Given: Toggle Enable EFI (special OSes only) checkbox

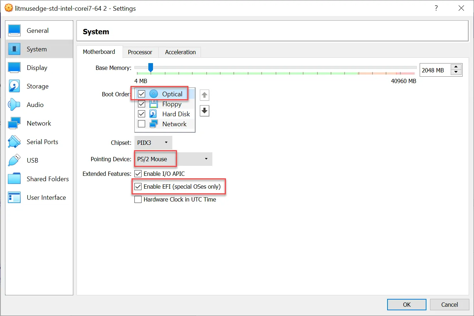Looking at the screenshot, I should point(138,187).
